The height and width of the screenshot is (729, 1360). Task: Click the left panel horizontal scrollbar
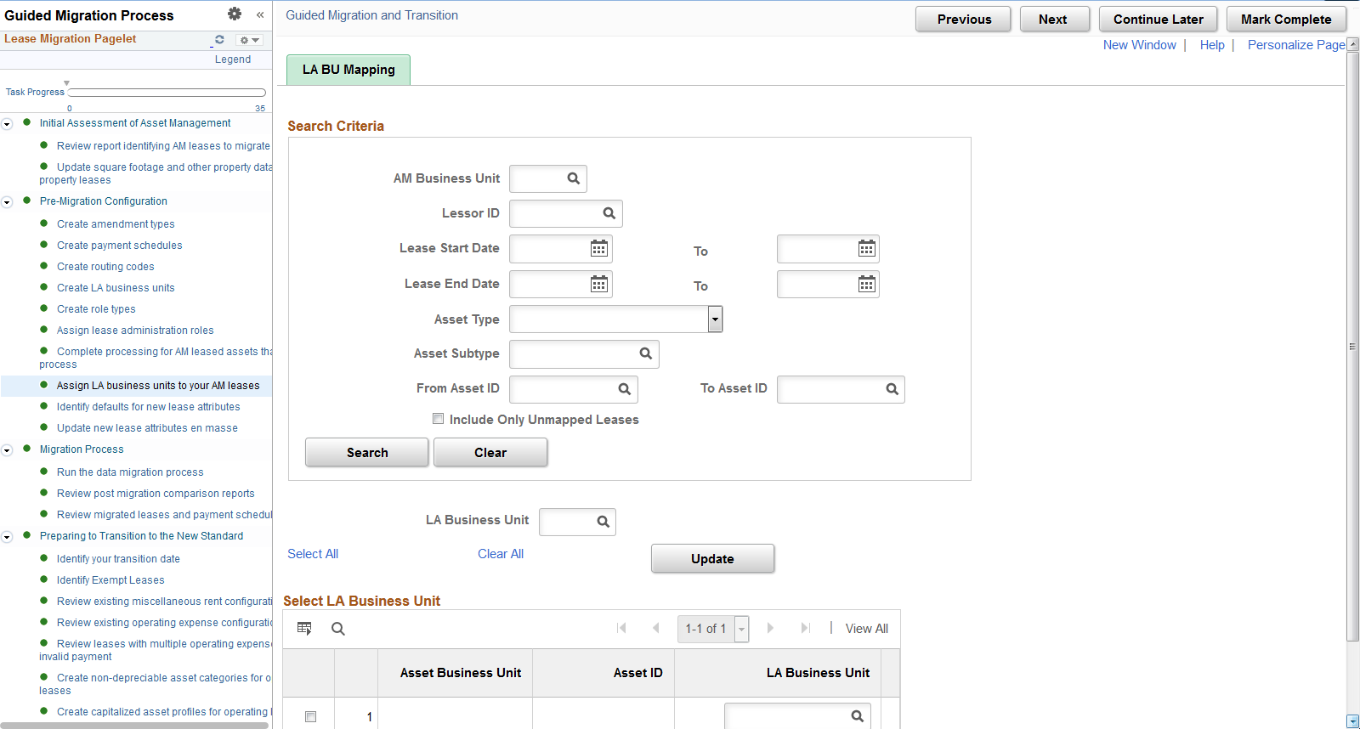134,726
